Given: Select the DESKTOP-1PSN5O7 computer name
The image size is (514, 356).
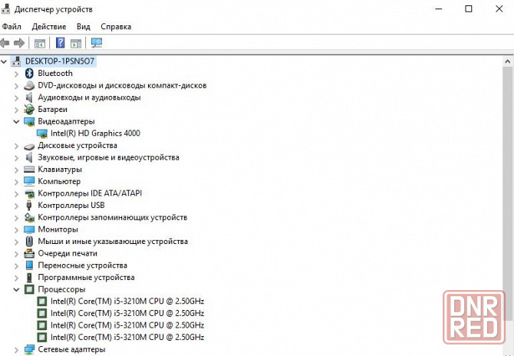Looking at the screenshot, I should [x=60, y=61].
